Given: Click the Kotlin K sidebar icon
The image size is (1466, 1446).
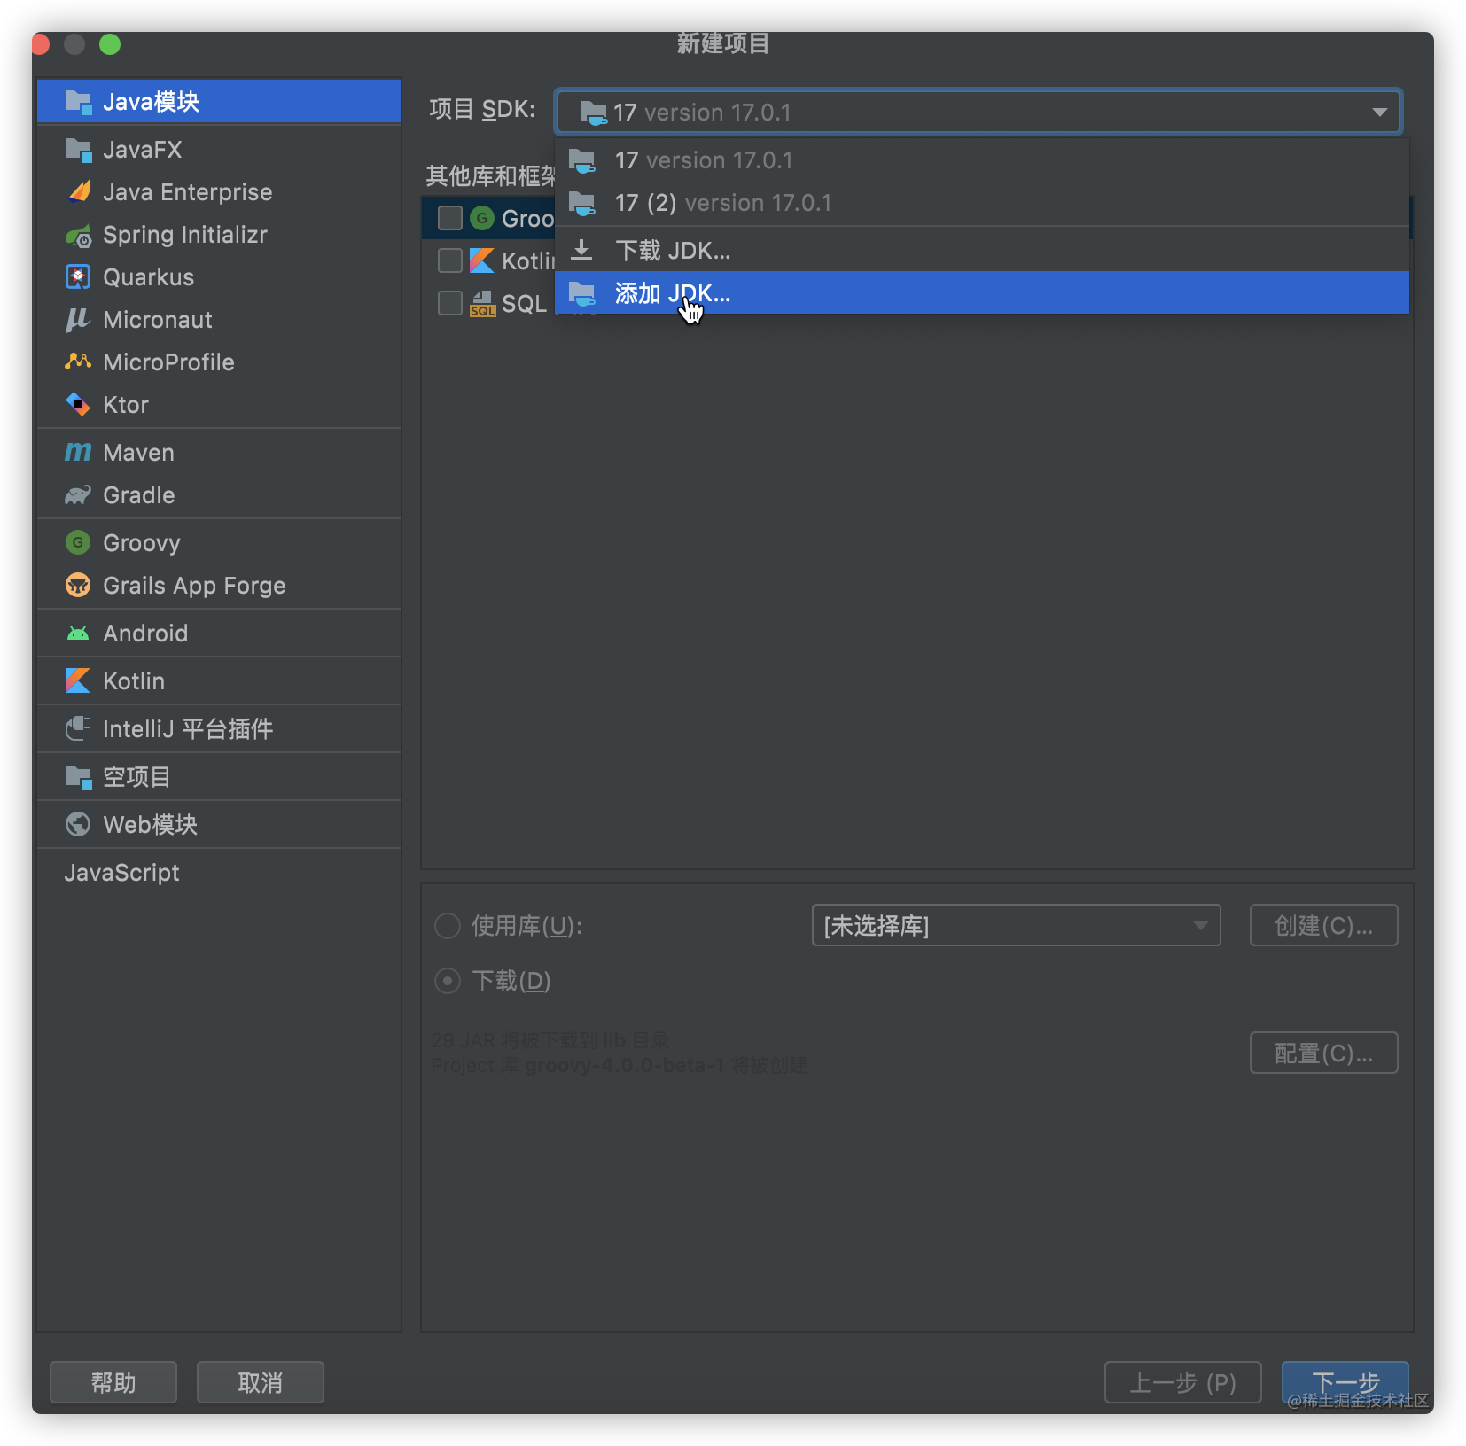Looking at the screenshot, I should tap(78, 681).
